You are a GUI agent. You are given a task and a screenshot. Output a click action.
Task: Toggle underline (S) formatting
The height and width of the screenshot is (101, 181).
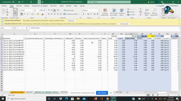click(x=27, y=14)
